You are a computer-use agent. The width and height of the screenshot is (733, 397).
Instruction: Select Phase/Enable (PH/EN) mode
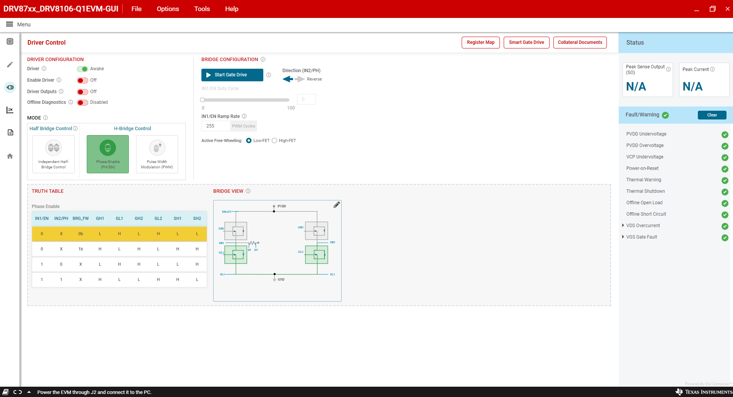[x=108, y=154]
